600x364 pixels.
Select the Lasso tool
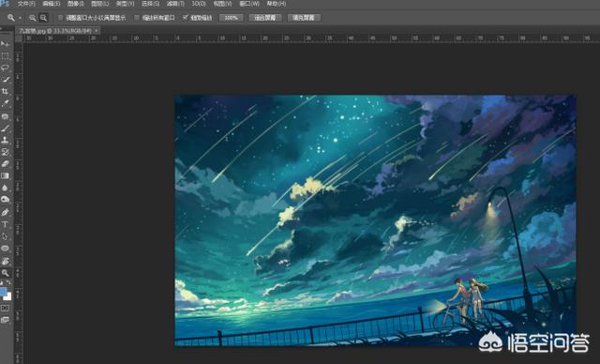(5, 68)
